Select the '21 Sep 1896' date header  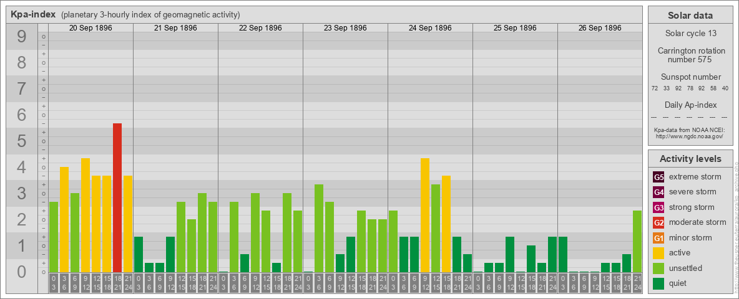click(175, 28)
